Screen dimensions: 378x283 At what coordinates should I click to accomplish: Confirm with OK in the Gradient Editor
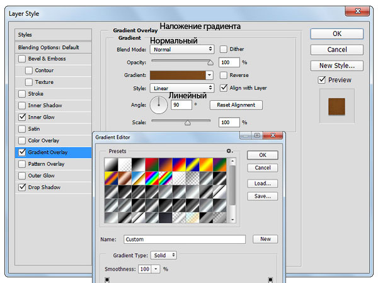(263, 155)
